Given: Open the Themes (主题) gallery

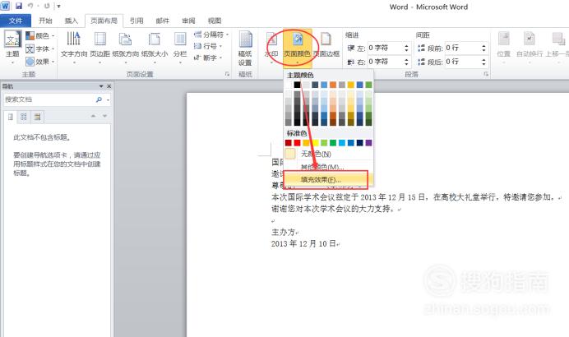Looking at the screenshot, I should (x=12, y=47).
